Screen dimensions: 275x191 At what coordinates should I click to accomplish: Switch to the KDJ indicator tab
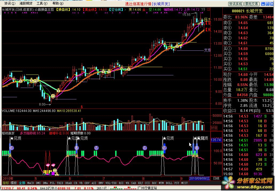click(x=141, y=183)
